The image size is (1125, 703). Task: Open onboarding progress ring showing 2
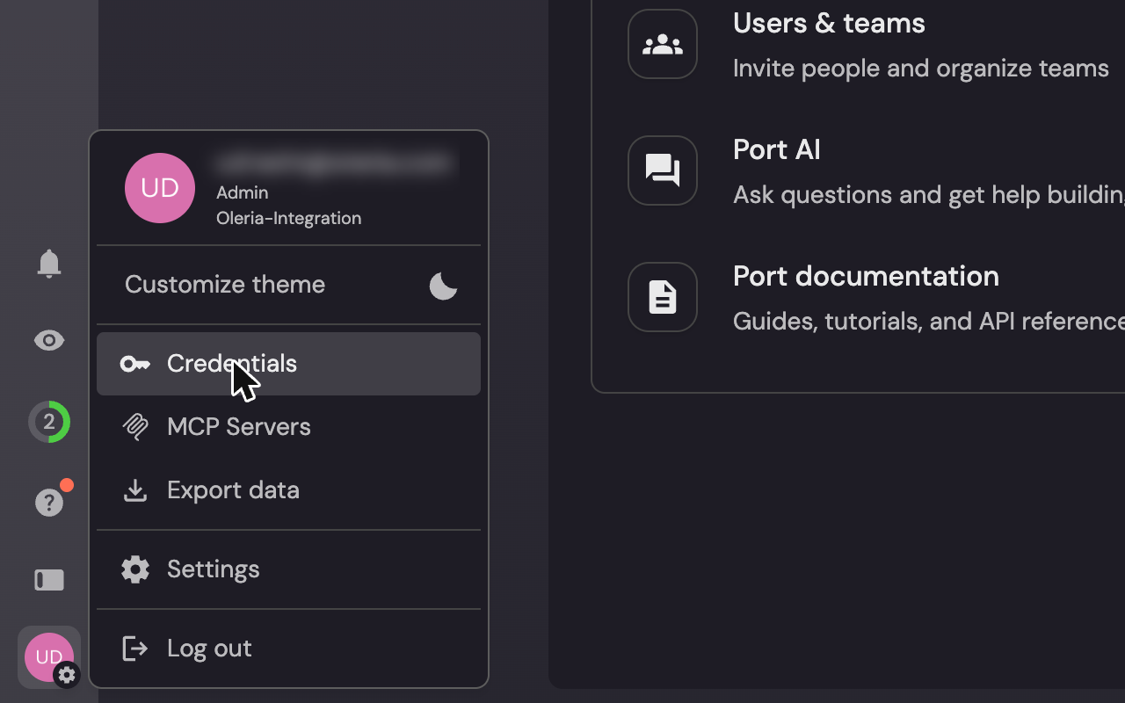coord(49,422)
